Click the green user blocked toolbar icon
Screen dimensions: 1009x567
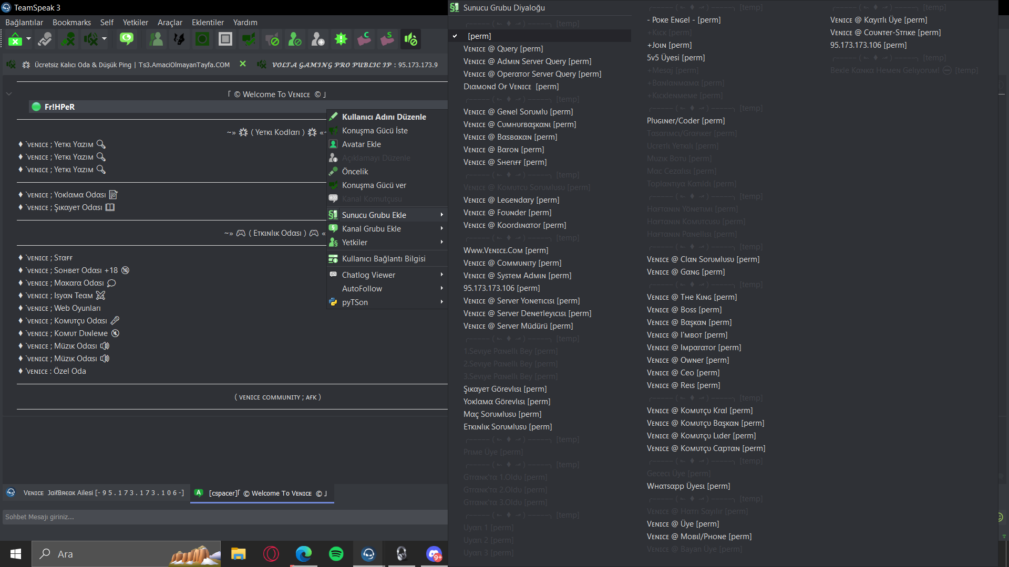click(x=295, y=39)
